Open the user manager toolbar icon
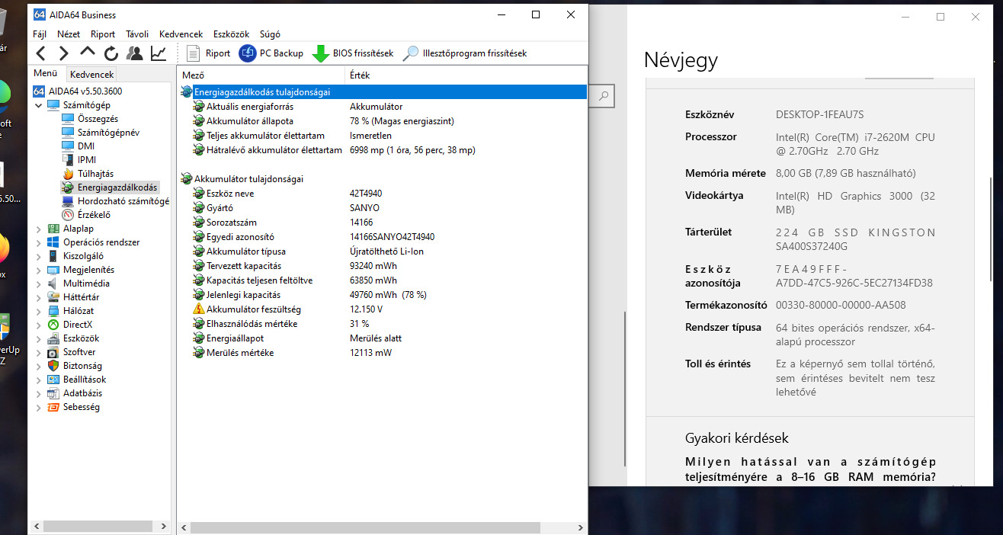Image resolution: width=1003 pixels, height=535 pixels. click(x=135, y=53)
